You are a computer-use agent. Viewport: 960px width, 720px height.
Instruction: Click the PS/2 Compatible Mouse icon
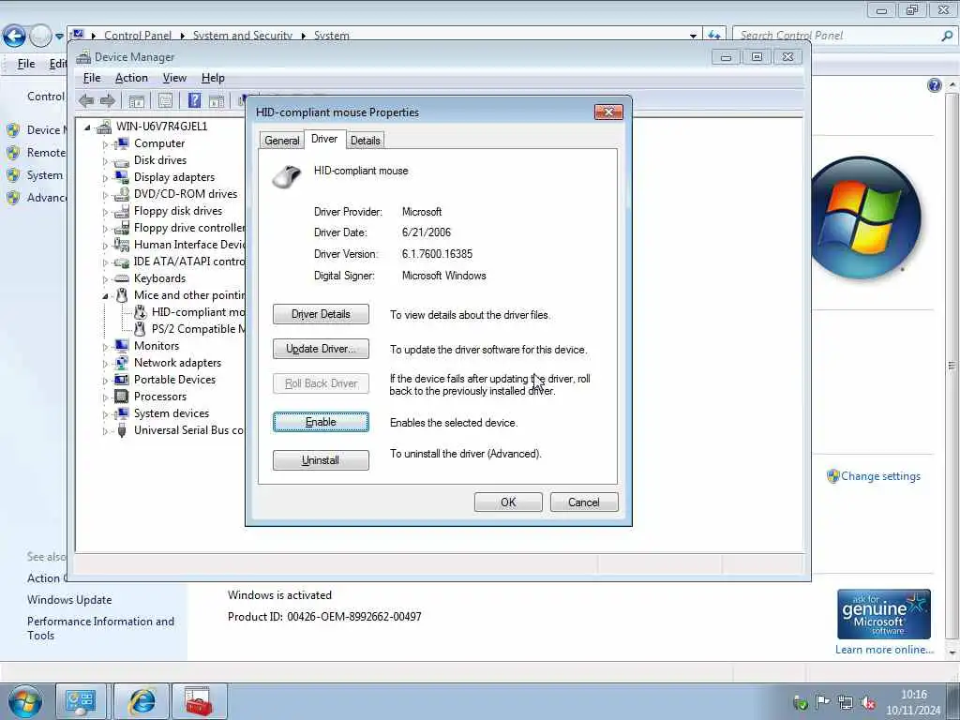[141, 329]
